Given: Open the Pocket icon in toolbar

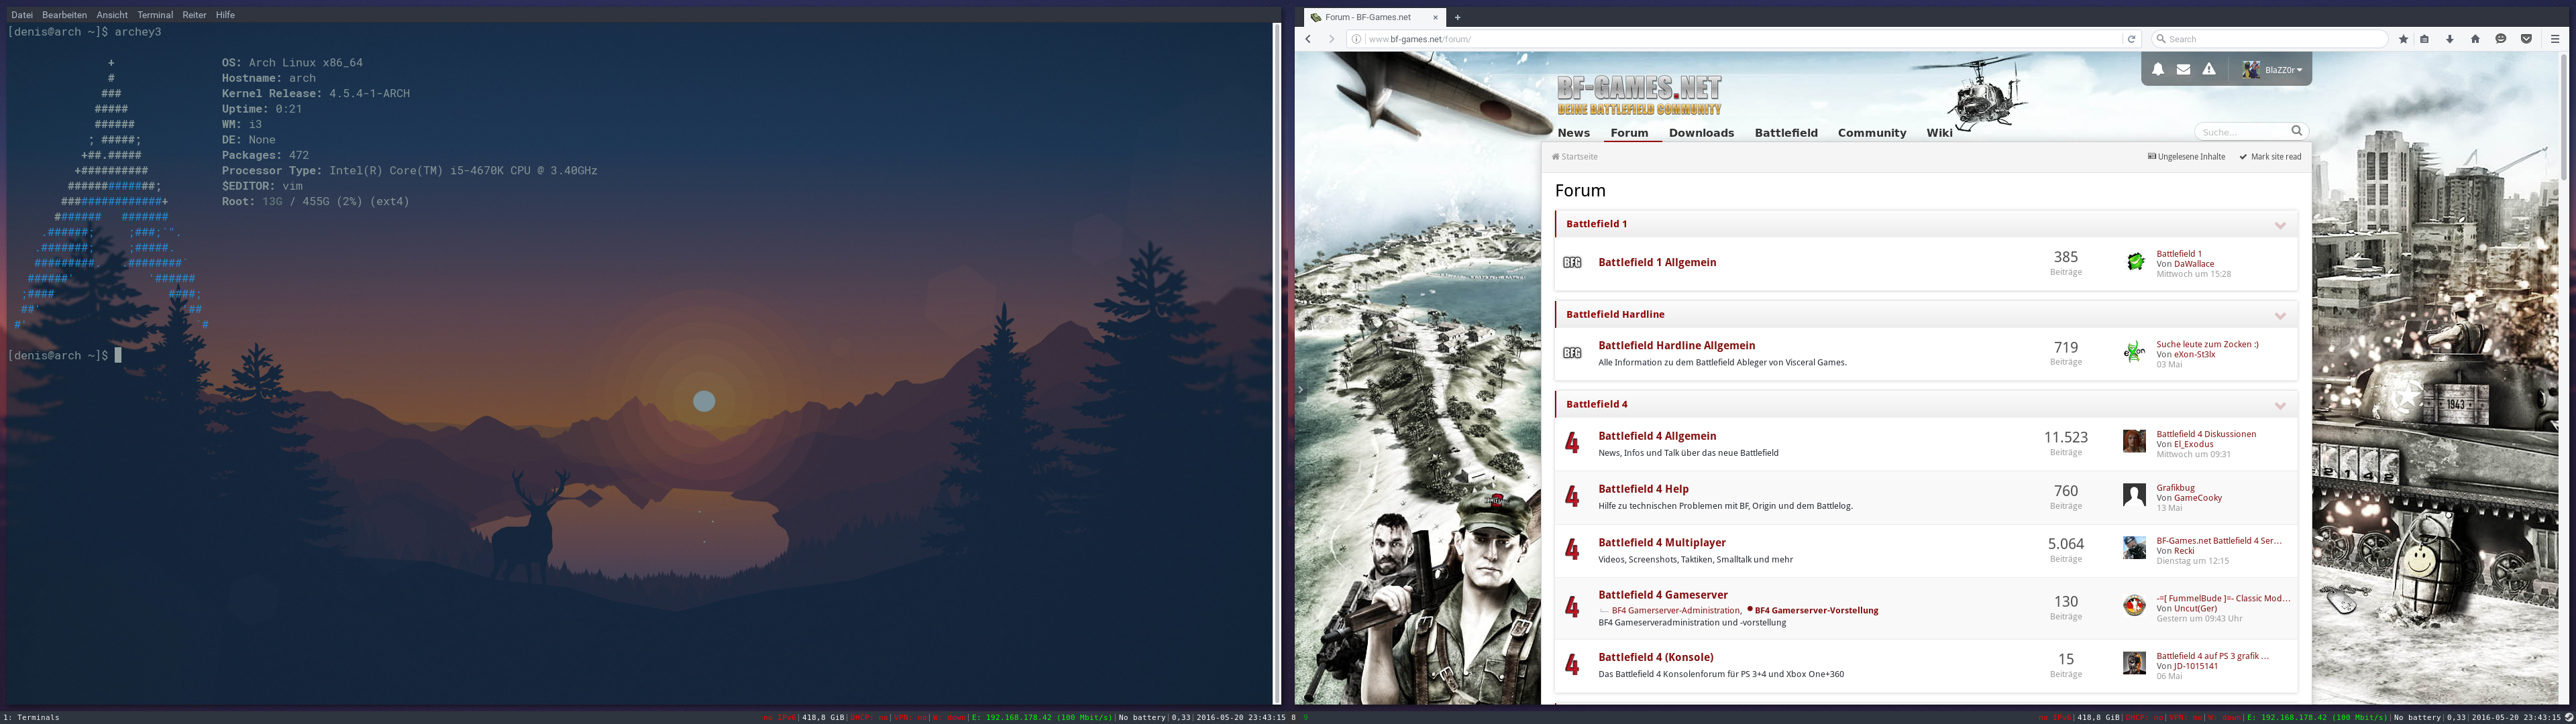Looking at the screenshot, I should pos(2526,39).
